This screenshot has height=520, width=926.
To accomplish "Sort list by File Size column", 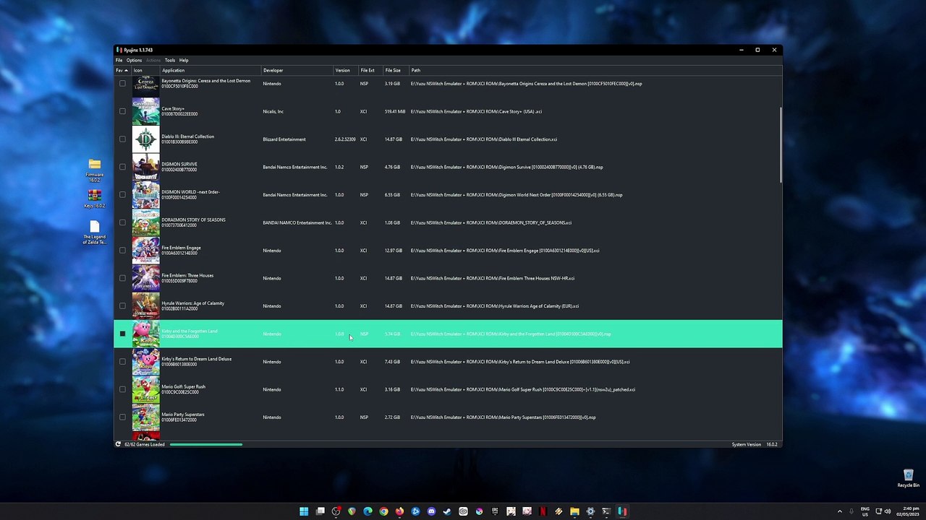I will (393, 70).
